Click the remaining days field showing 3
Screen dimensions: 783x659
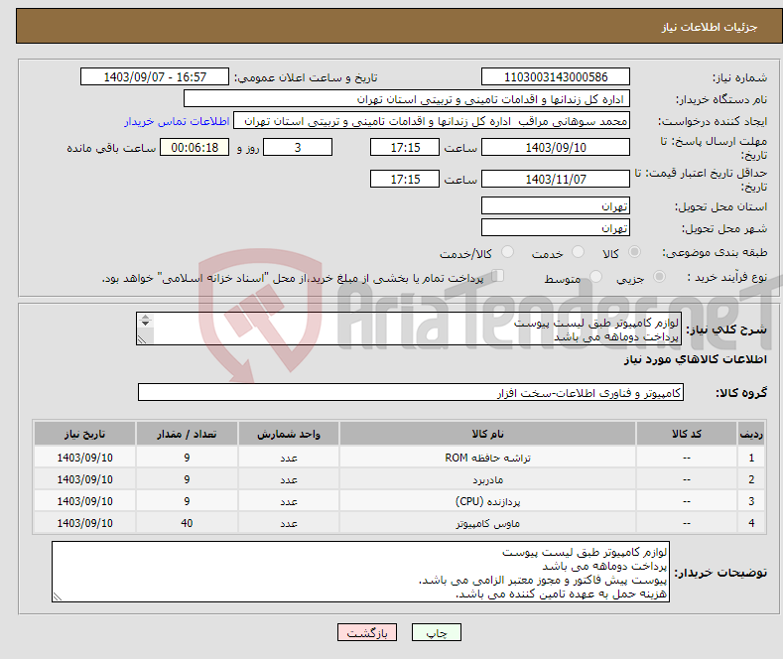click(x=298, y=147)
